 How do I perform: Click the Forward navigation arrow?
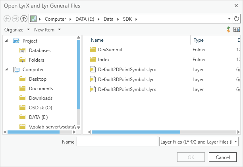click(x=15, y=19)
